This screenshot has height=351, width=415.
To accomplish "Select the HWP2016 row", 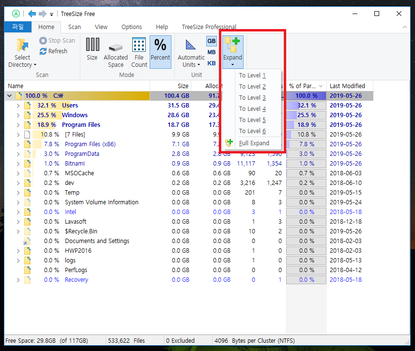I will [189, 251].
